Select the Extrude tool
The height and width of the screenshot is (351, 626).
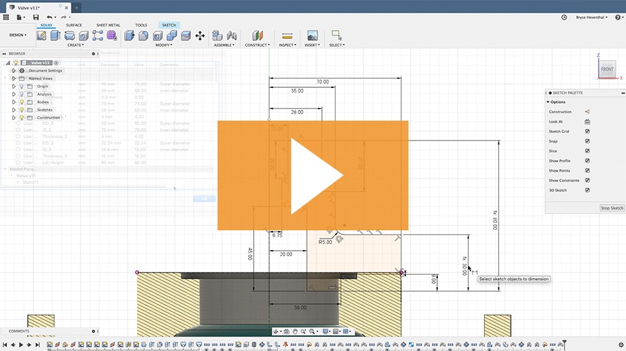[x=55, y=35]
